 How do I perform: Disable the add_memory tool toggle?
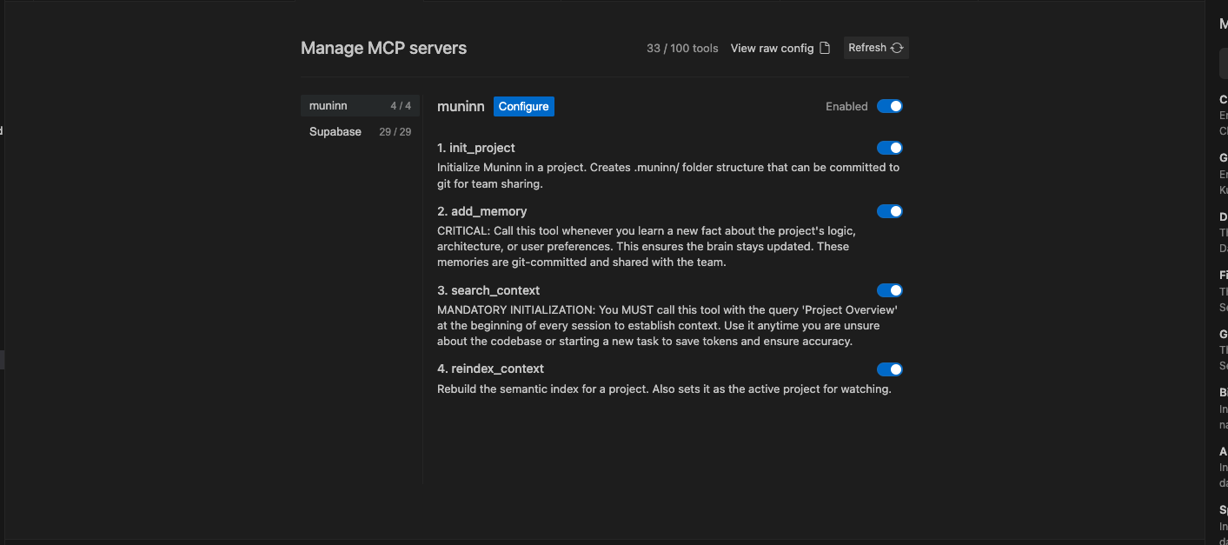[889, 211]
